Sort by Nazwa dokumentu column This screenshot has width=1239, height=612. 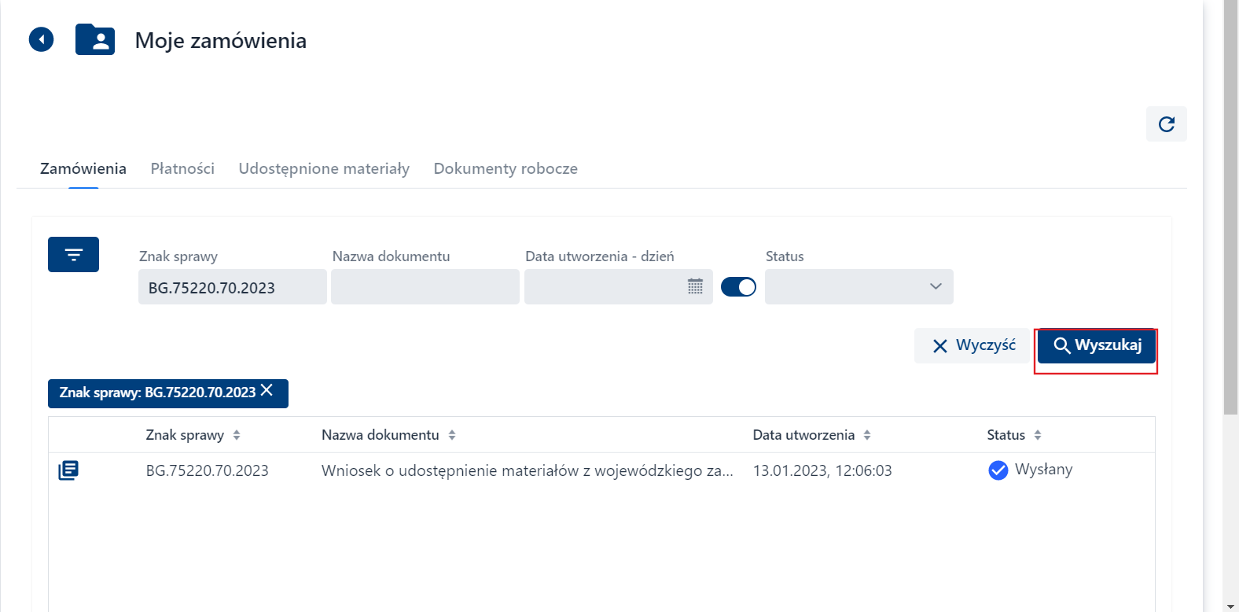click(x=452, y=435)
